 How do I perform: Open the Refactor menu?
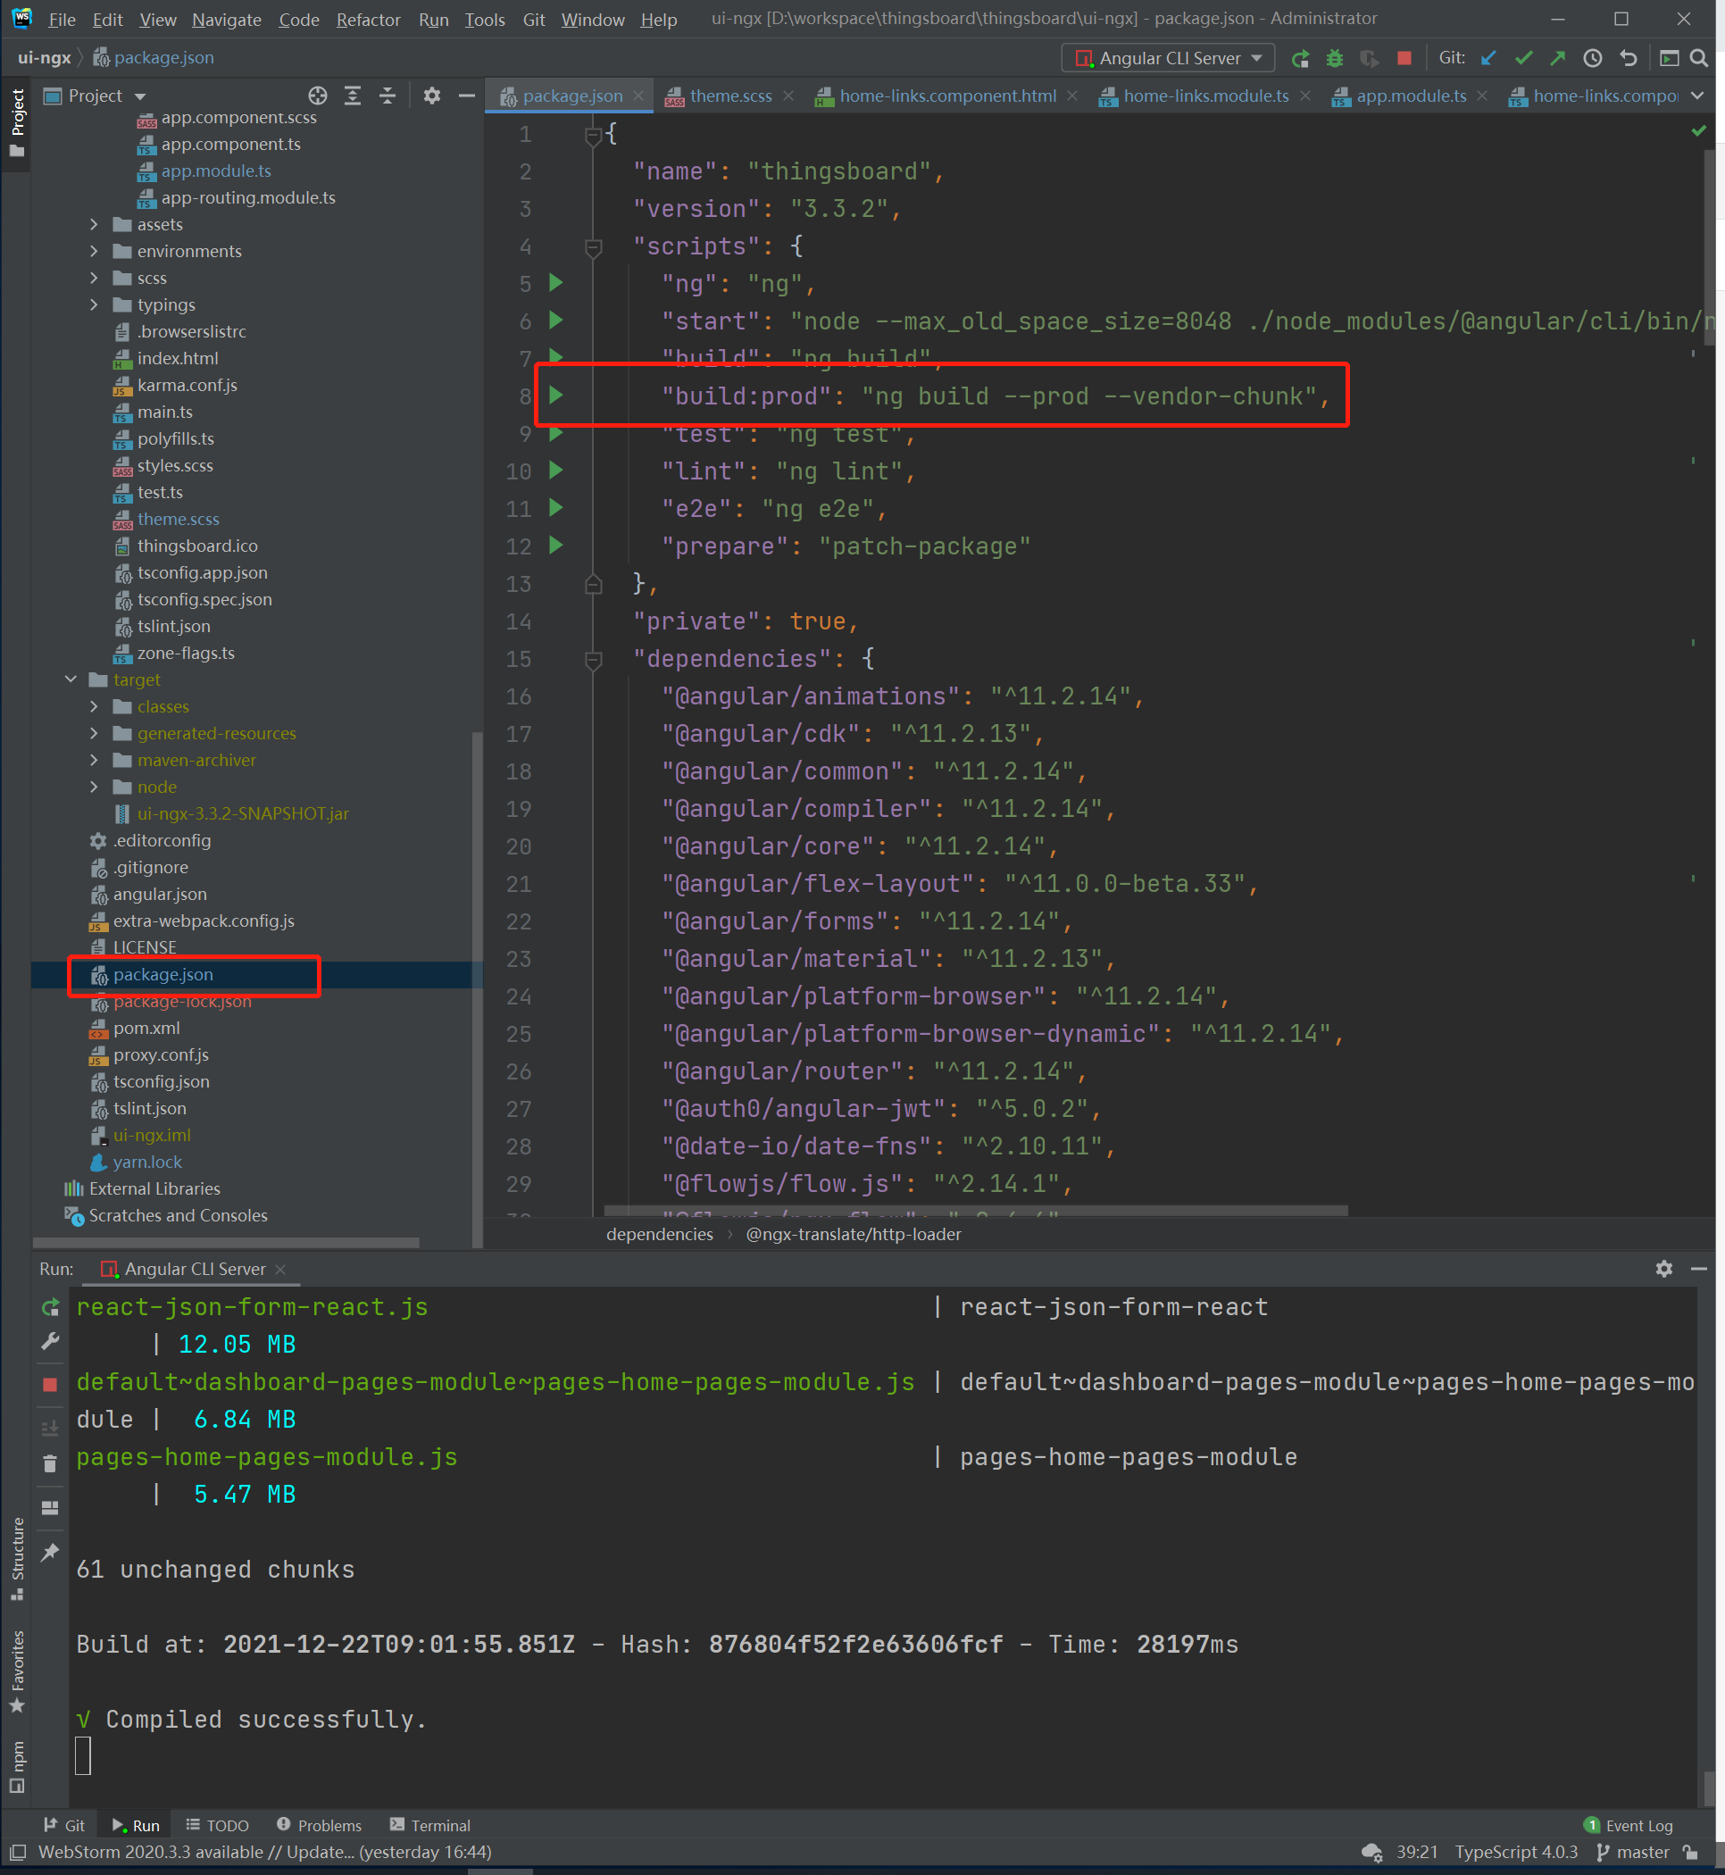pos(368,20)
